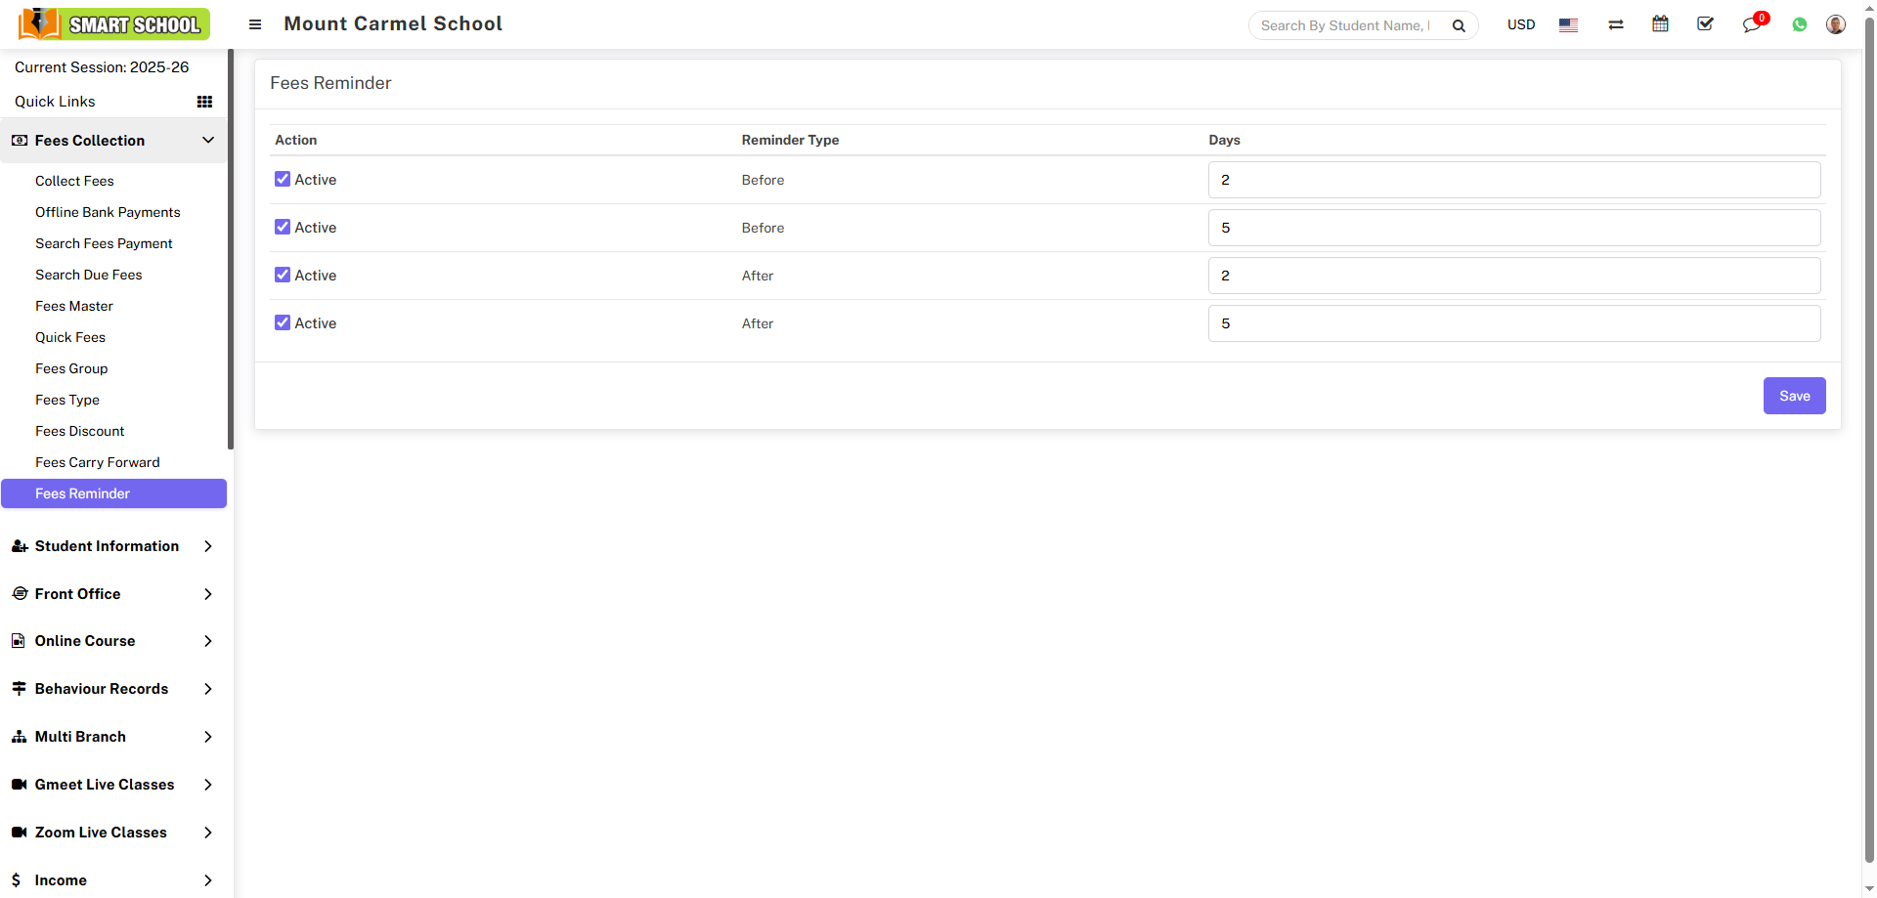Open the chat messages icon
Image resolution: width=1877 pixels, height=898 pixels.
coord(1751,25)
